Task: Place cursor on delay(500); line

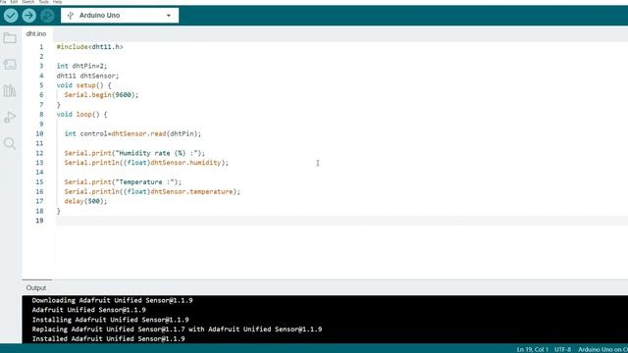Action: pyautogui.click(x=85, y=201)
